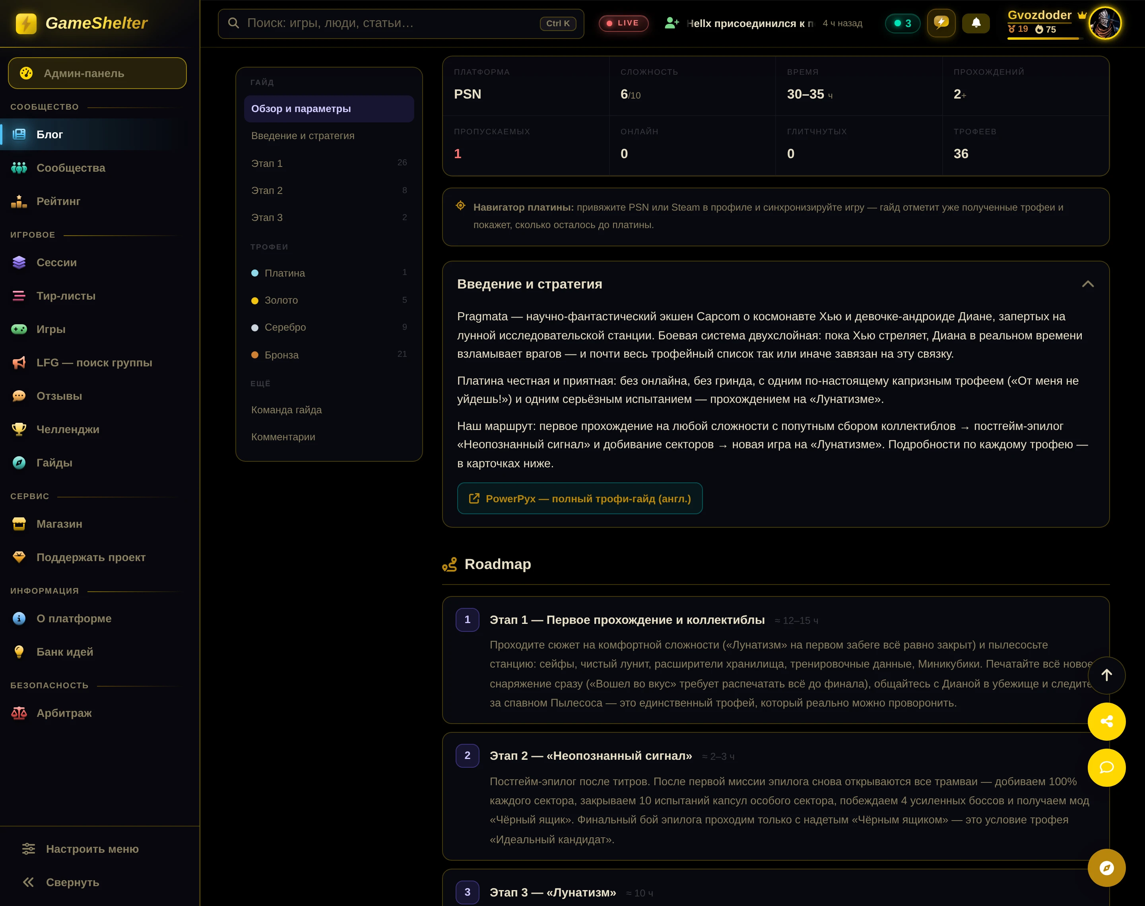The height and width of the screenshot is (906, 1145).
Task: Click the yellow share floating button
Action: point(1106,721)
